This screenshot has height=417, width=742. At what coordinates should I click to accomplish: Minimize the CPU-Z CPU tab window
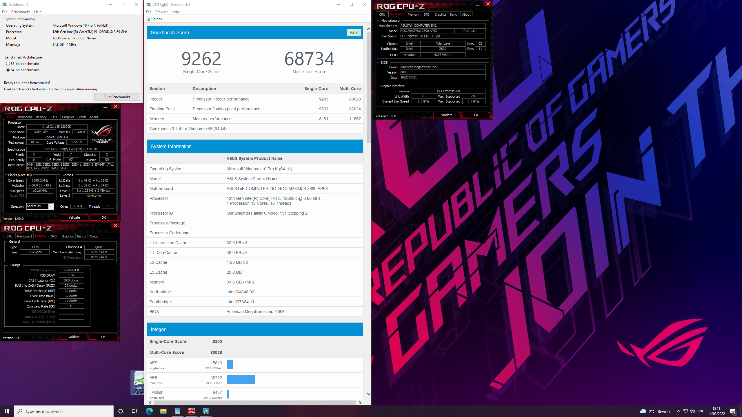[105, 107]
